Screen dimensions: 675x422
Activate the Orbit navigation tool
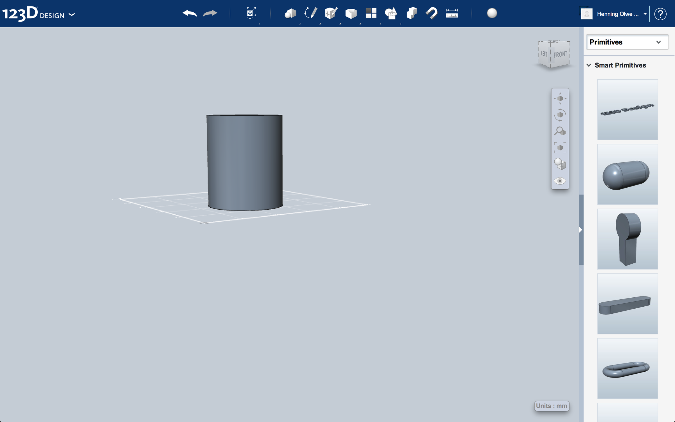[560, 115]
